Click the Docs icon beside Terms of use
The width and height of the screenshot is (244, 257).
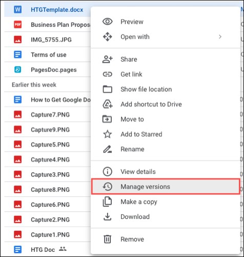(x=17, y=54)
